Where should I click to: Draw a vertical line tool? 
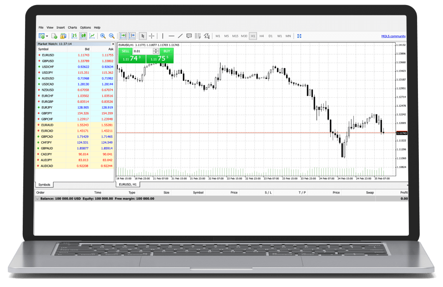163,36
